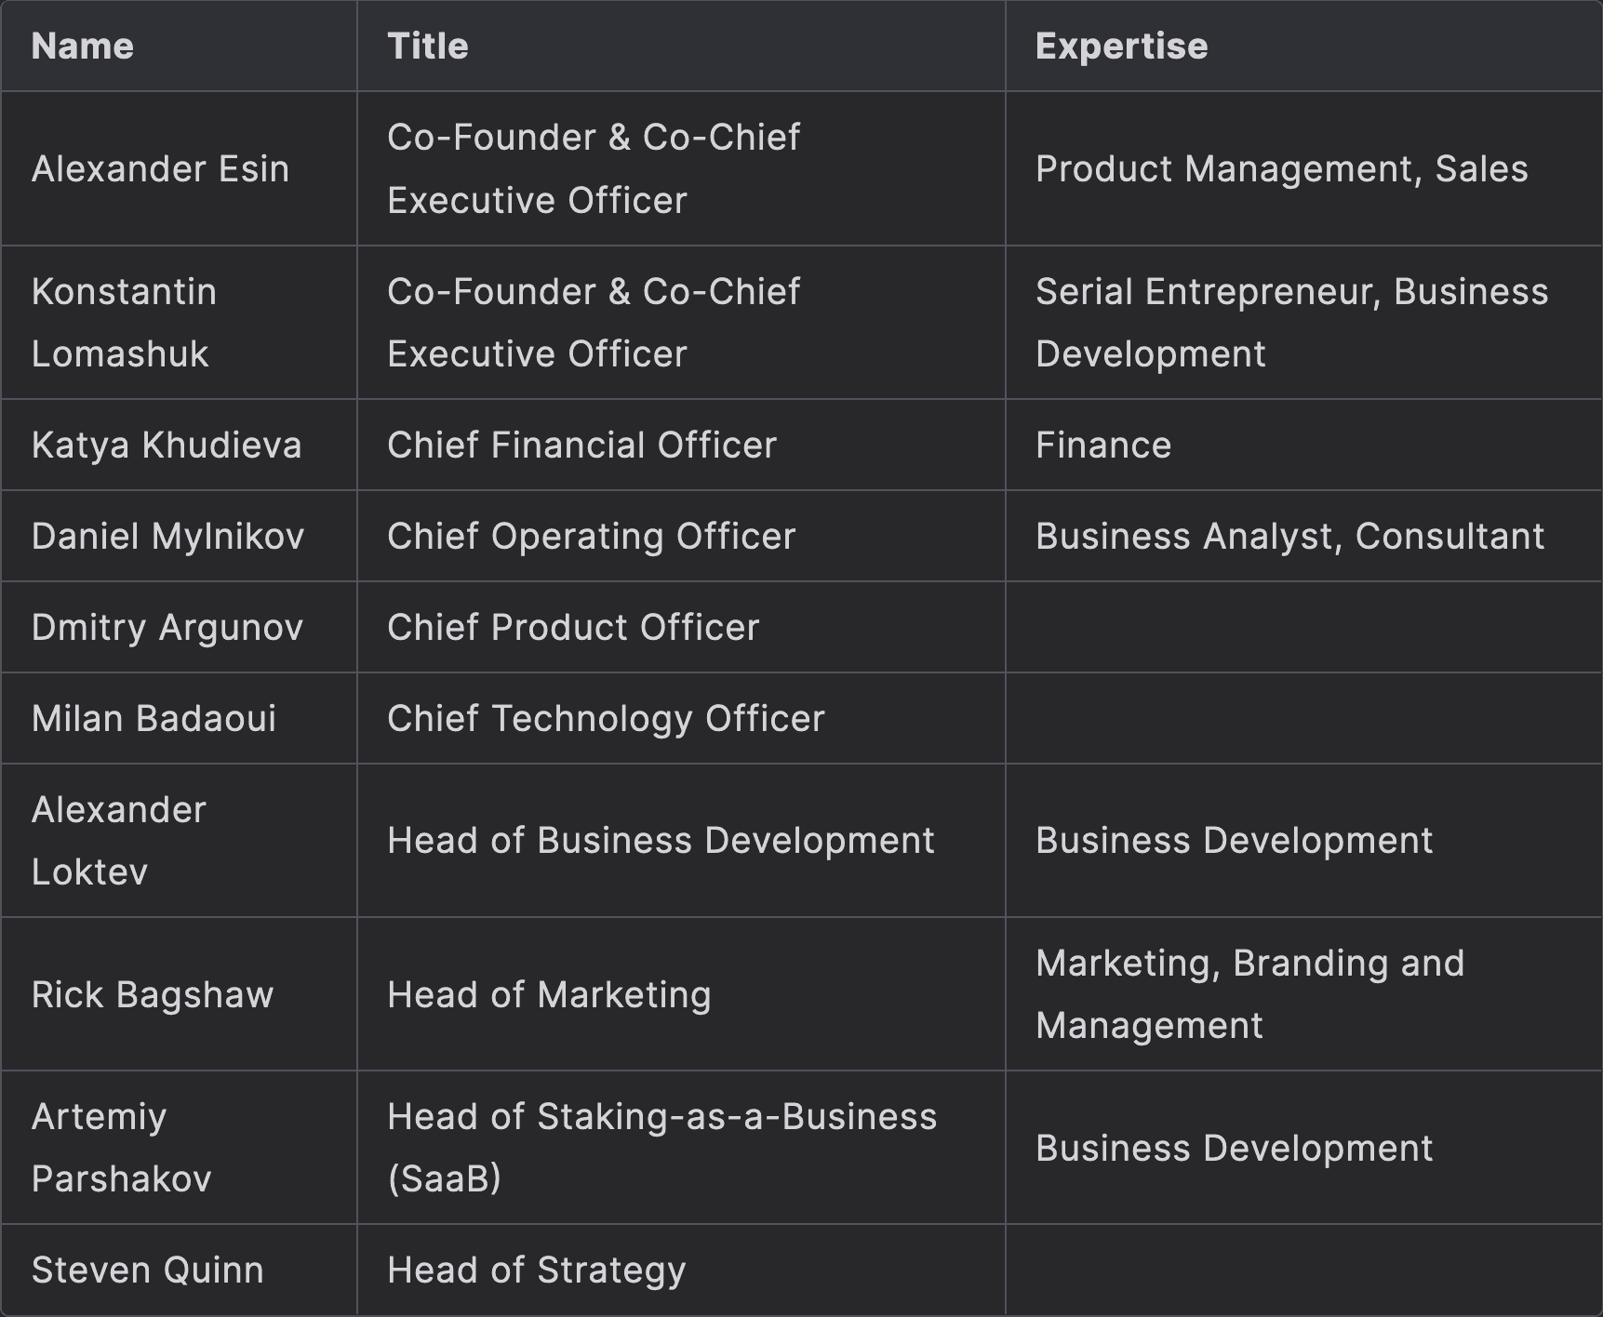Click the Name column header
This screenshot has width=1603, height=1317.
click(x=83, y=47)
